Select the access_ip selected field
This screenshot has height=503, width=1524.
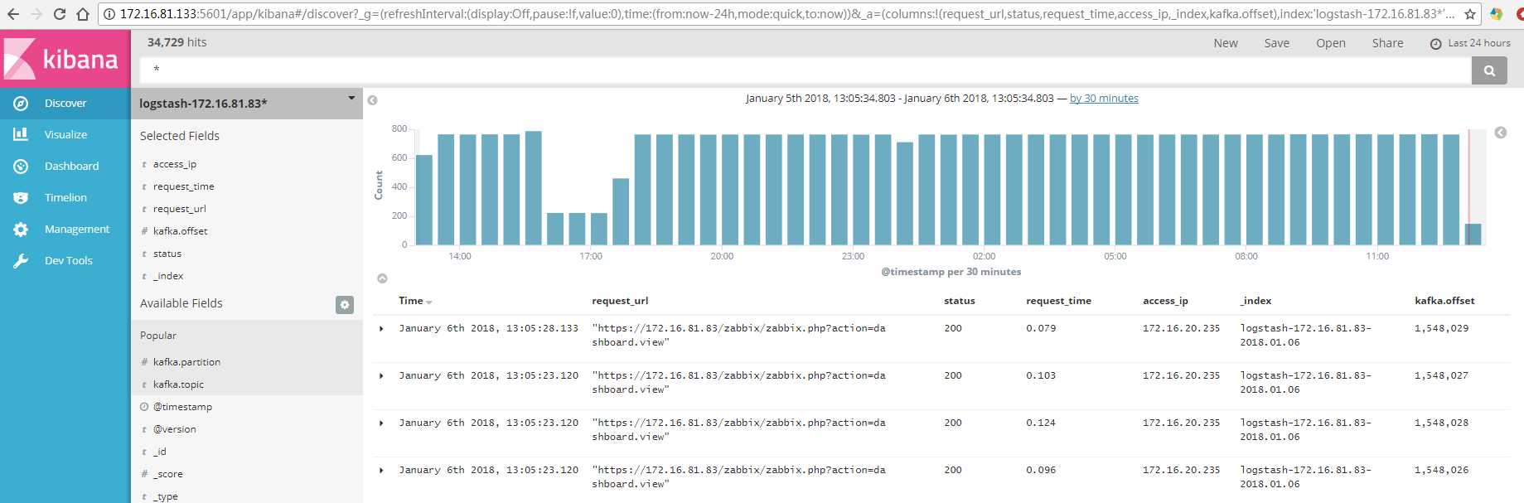[x=175, y=164]
